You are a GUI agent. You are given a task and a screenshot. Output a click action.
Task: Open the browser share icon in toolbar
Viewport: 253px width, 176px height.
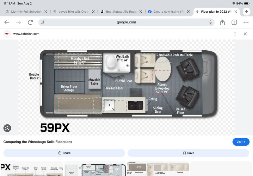coord(222,22)
